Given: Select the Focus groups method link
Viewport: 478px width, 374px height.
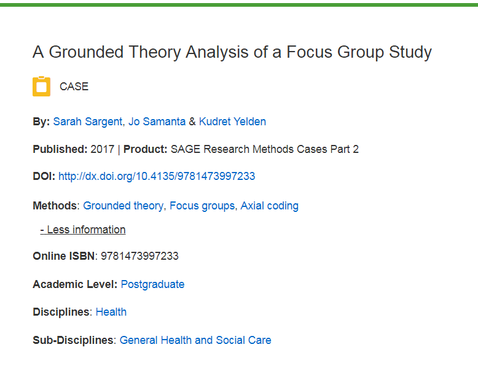Looking at the screenshot, I should (202, 206).
